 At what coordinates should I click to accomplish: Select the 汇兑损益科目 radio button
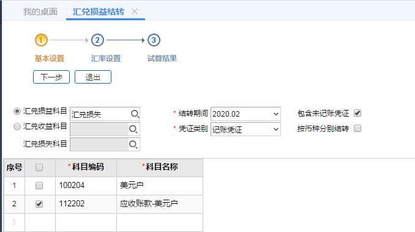17,111
